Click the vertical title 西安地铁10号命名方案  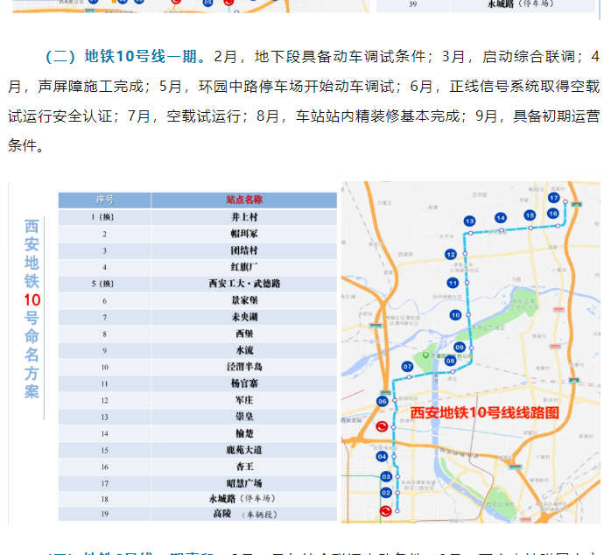32,309
